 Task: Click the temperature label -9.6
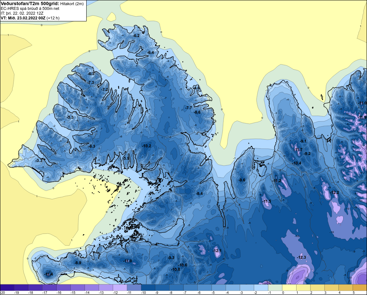click(242, 180)
